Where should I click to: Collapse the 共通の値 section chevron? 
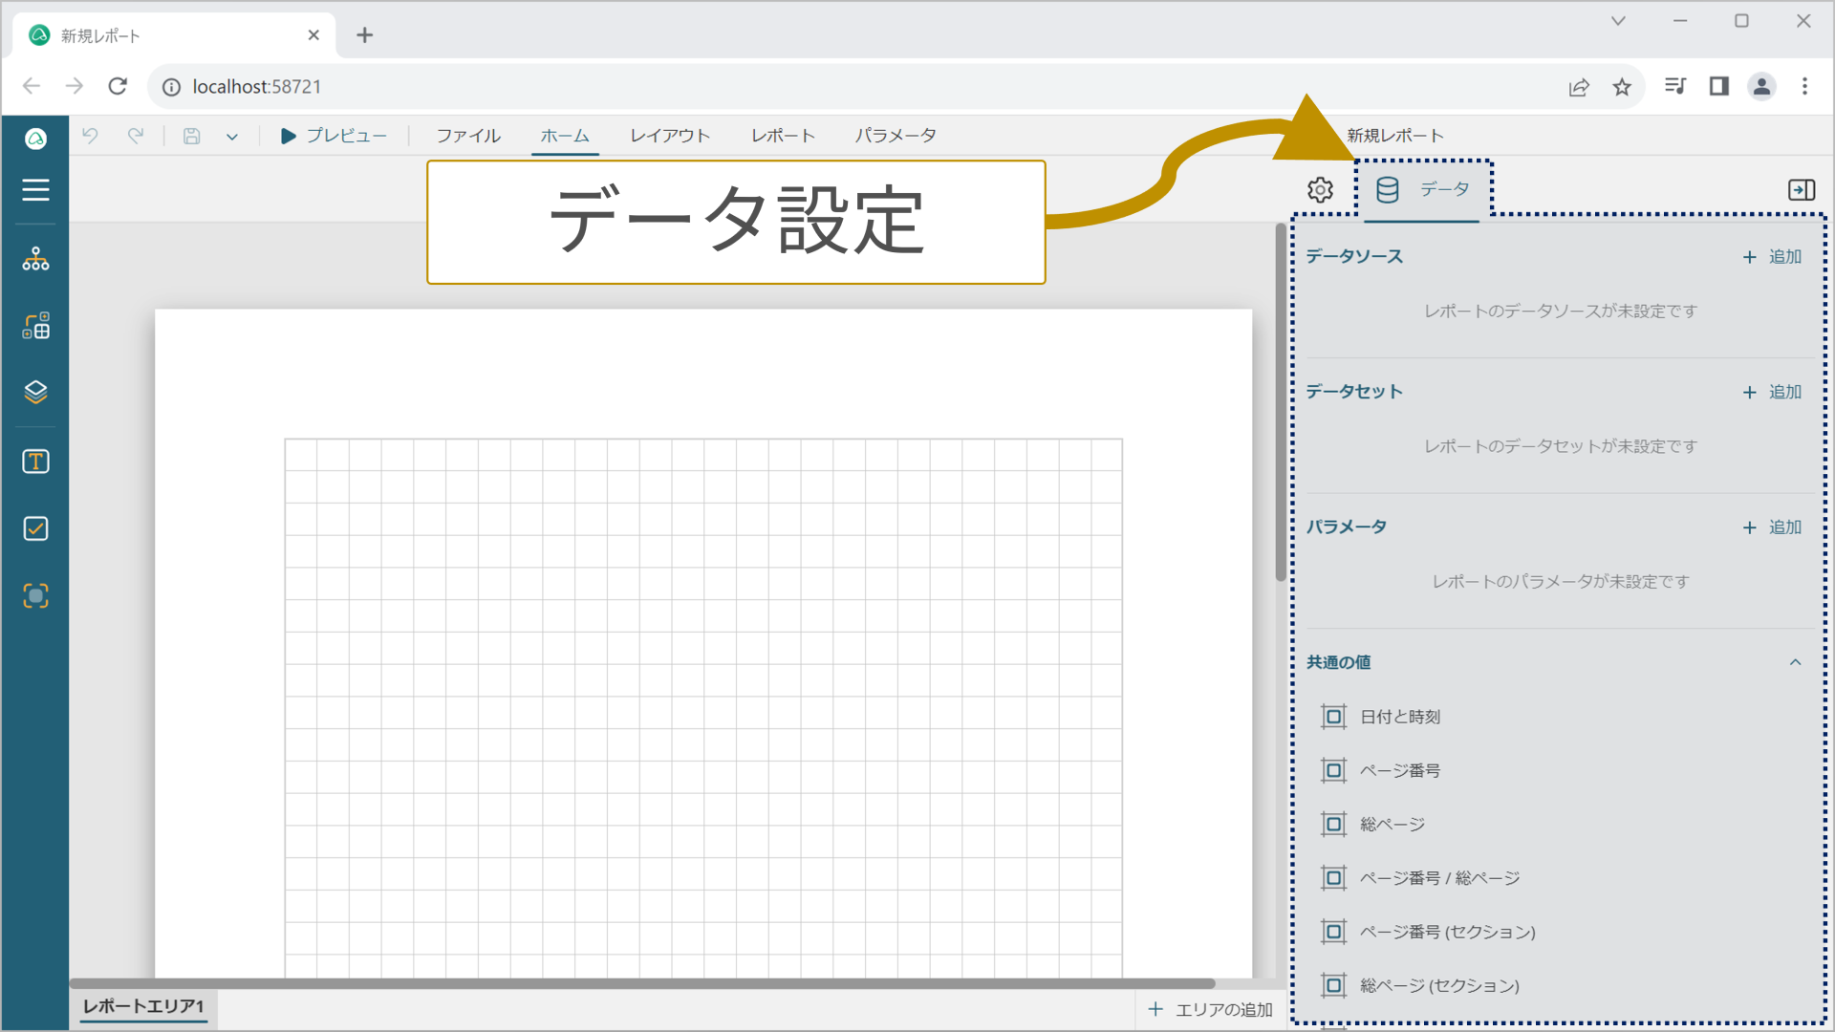coord(1795,662)
